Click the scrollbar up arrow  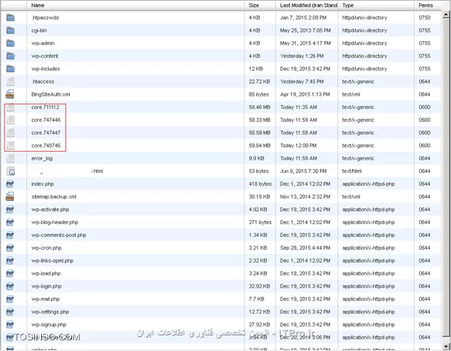click(446, 15)
